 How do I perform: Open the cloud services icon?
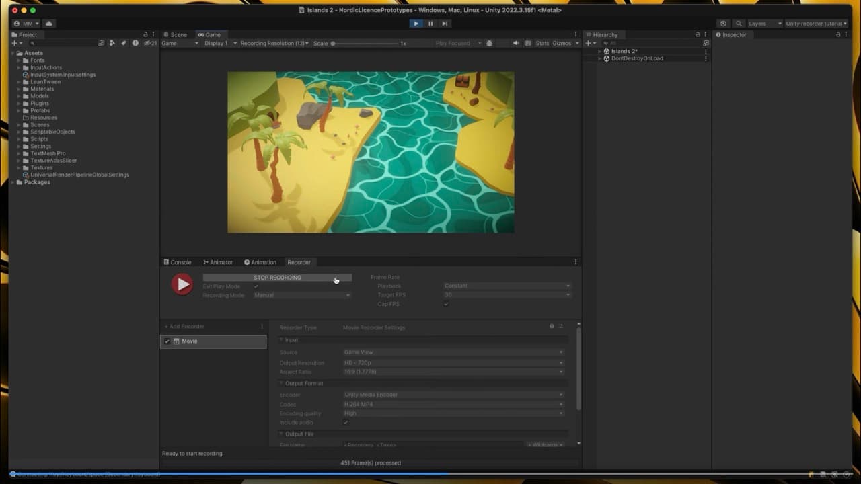point(49,24)
